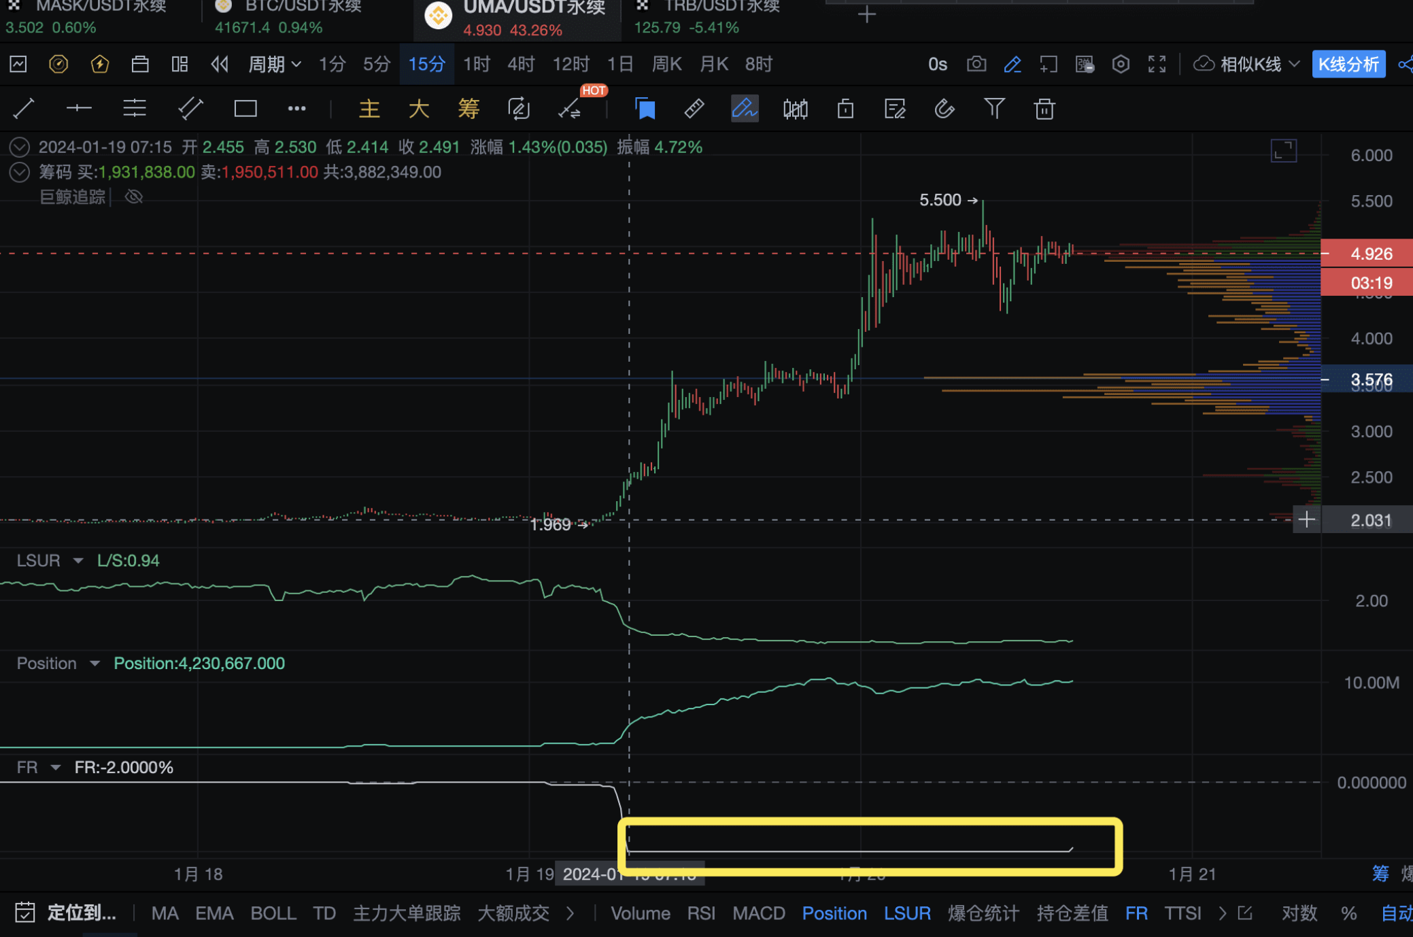Click the HOT labeled tool icon

(x=570, y=109)
